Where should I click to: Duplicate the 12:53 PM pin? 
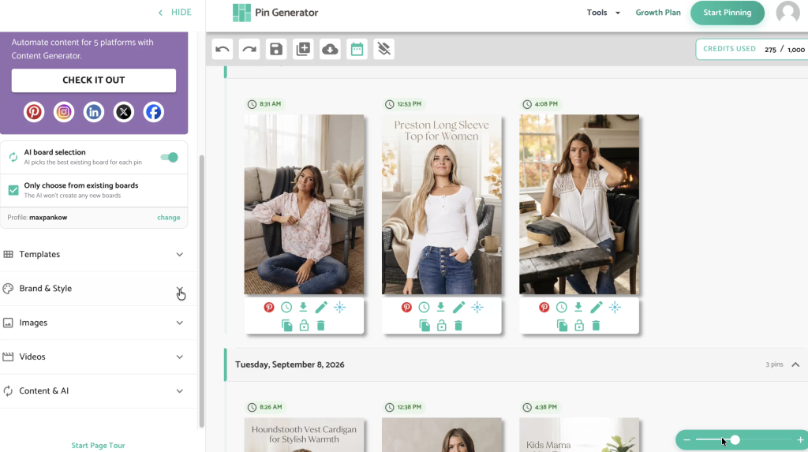pos(425,325)
